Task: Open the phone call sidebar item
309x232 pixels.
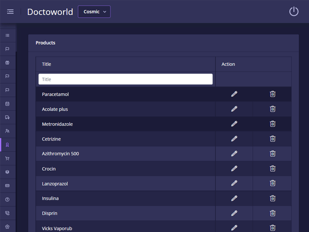Action: [7, 213]
